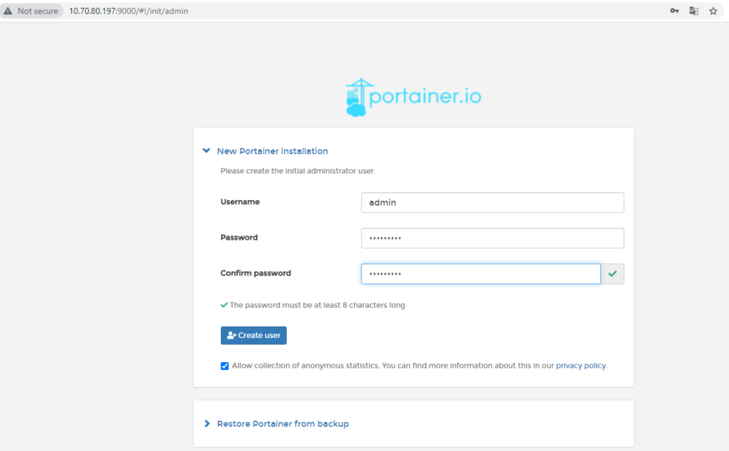This screenshot has width=729, height=451.
Task: Open the saved passwords key icon
Action: tap(674, 11)
